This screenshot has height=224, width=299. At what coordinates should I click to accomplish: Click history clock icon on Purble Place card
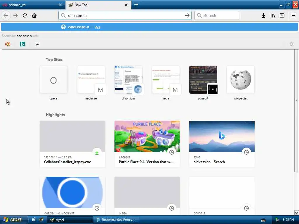tap(172, 152)
